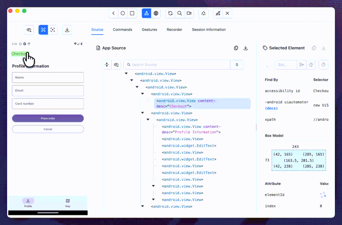
Task: Click the Profile Information heading on device
Action: pos(31,66)
